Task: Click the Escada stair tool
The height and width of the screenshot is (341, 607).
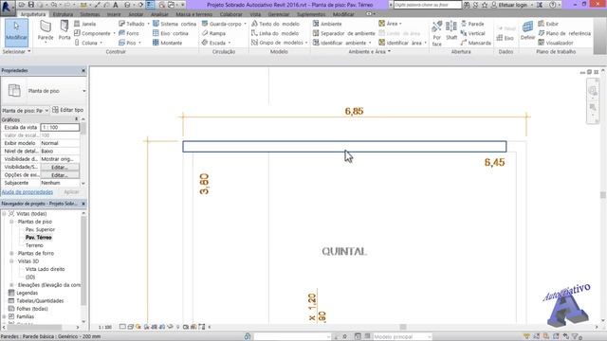Action: (x=213, y=43)
